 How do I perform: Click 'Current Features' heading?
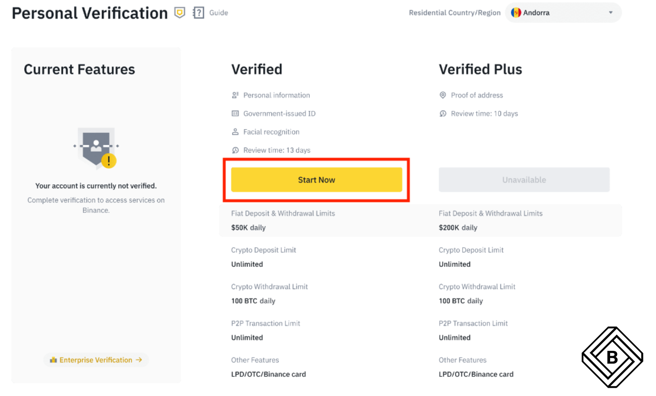pyautogui.click(x=79, y=69)
